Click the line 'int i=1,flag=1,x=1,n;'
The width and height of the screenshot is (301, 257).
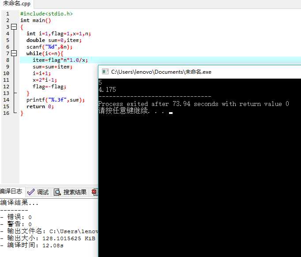(x=59, y=34)
